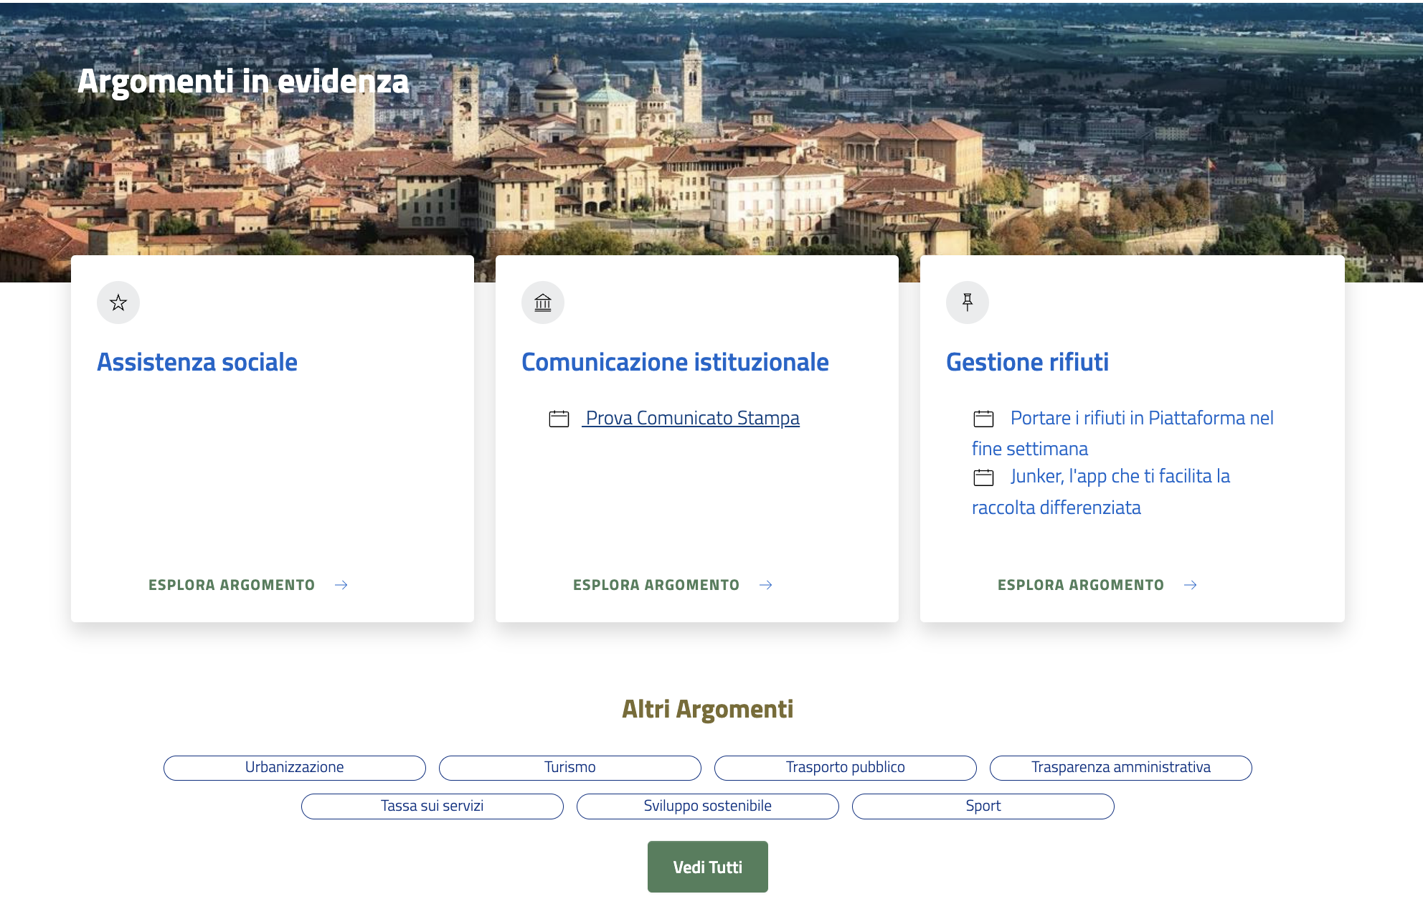Click the star icon on Assistenza sociale card
The width and height of the screenshot is (1423, 909).
click(118, 303)
